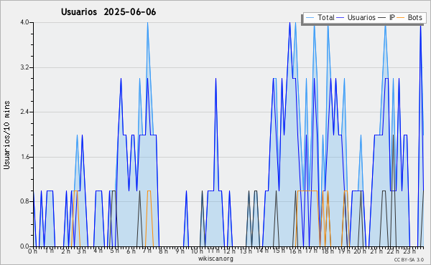Click the y-axis value 1.6
This screenshot has height=265, width=431.
click(24, 157)
